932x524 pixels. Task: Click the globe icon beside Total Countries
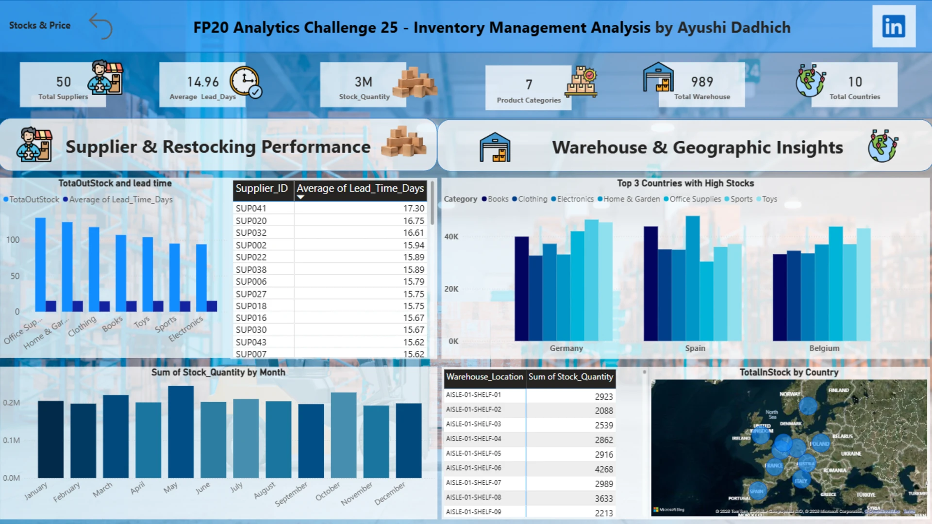tap(810, 81)
